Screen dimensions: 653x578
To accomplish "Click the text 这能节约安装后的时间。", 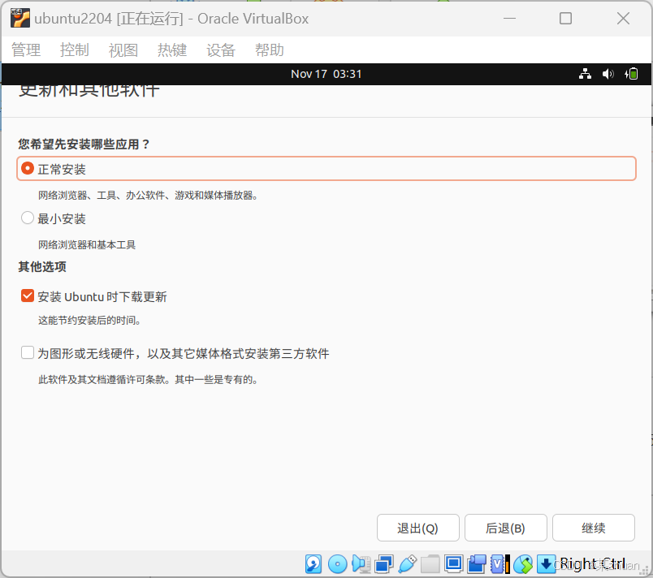I will (x=89, y=321).
